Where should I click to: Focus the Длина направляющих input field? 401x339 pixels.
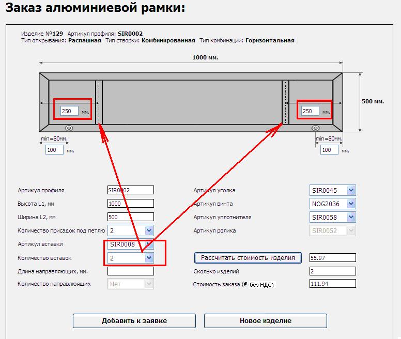(x=130, y=271)
